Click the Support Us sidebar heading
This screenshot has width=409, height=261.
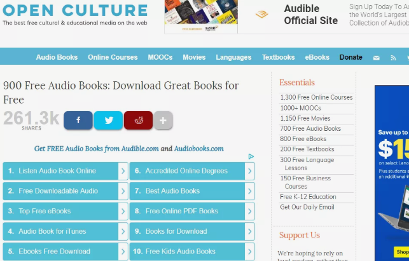[x=300, y=235]
